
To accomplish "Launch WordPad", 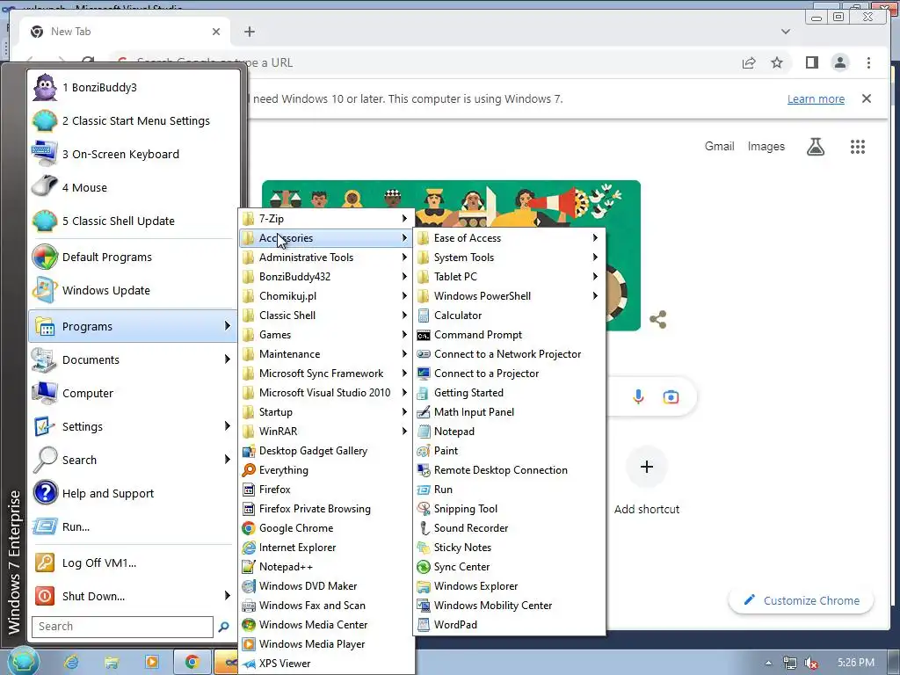I will tap(509, 625).
